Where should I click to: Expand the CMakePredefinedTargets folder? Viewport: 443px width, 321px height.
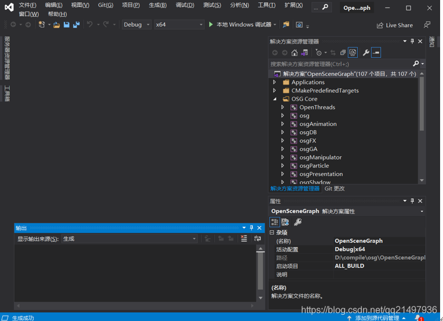click(x=274, y=91)
